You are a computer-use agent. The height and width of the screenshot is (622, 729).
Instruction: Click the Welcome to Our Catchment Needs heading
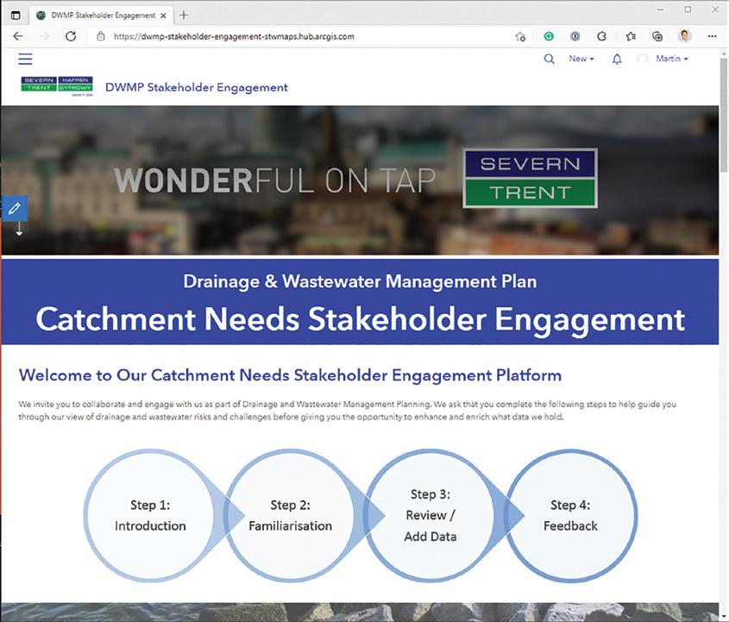pos(290,375)
